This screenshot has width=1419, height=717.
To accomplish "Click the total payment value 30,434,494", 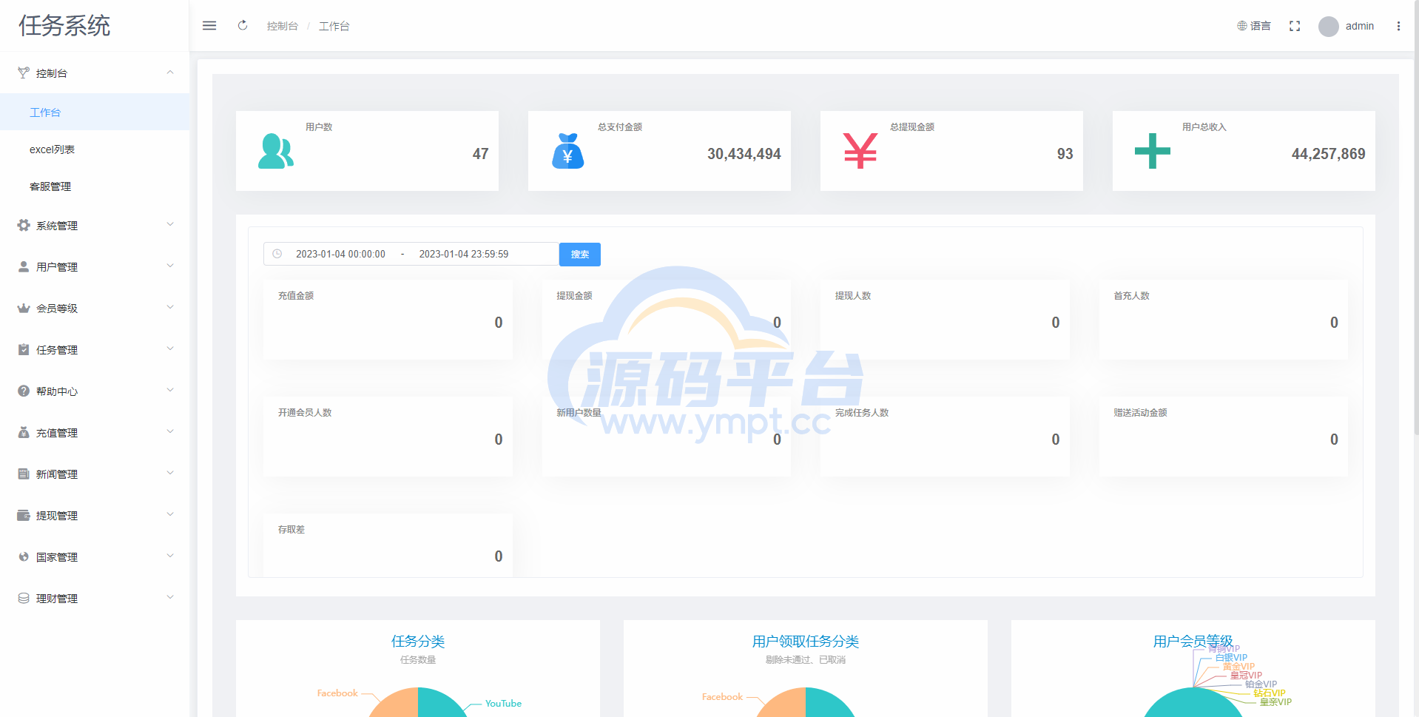I will point(744,154).
